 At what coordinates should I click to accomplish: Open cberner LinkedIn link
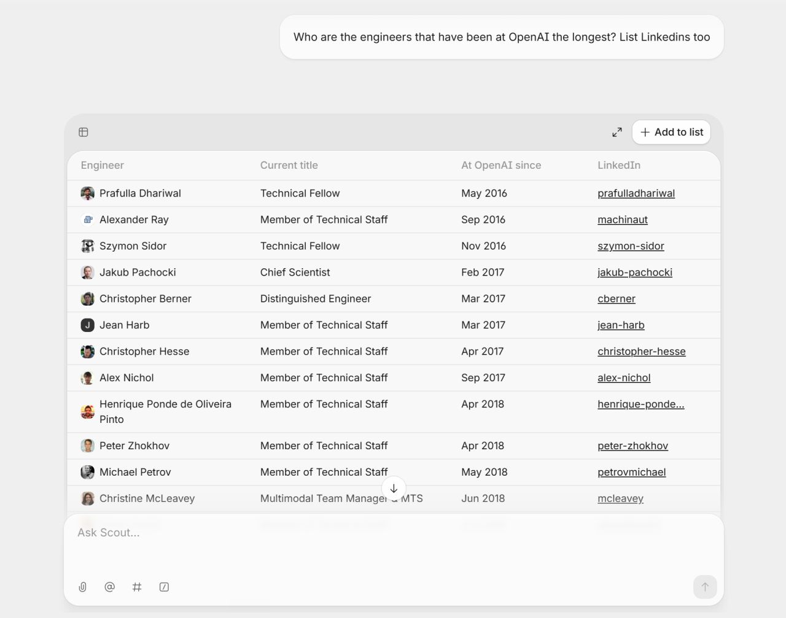(x=617, y=299)
